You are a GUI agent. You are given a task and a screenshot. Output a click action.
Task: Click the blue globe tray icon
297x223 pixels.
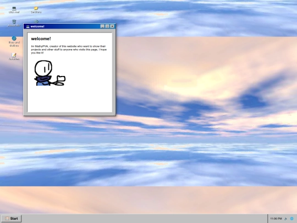pyautogui.click(x=292, y=219)
